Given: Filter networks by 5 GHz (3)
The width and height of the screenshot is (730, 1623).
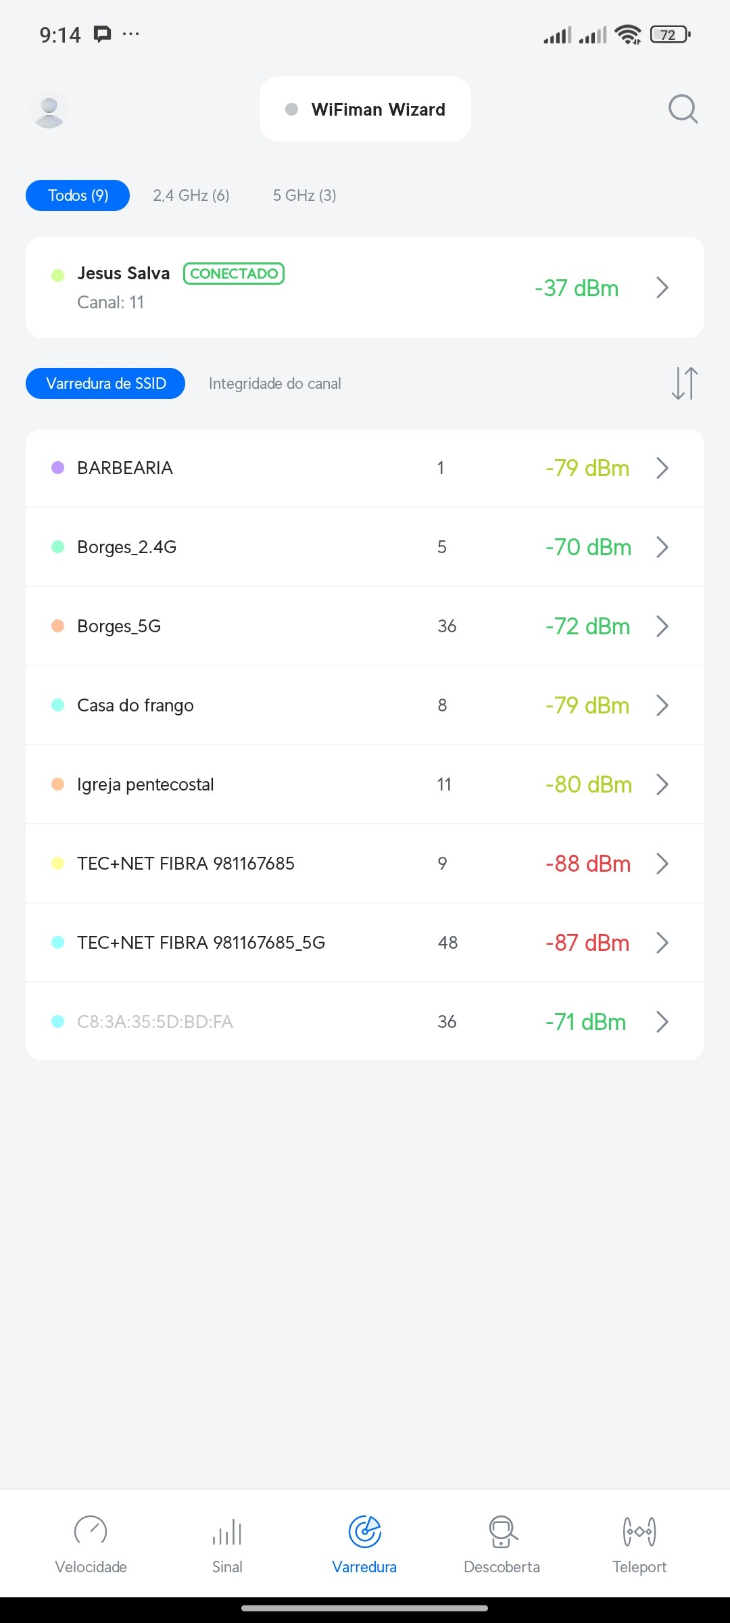Looking at the screenshot, I should 304,195.
